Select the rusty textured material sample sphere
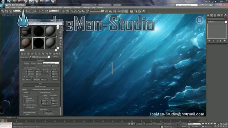The width and height of the screenshot is (228, 128). tap(26, 43)
